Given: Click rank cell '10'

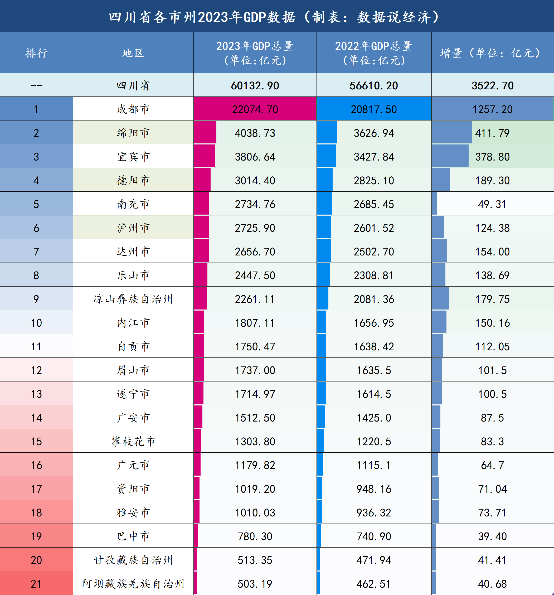Looking at the screenshot, I should [x=36, y=323].
